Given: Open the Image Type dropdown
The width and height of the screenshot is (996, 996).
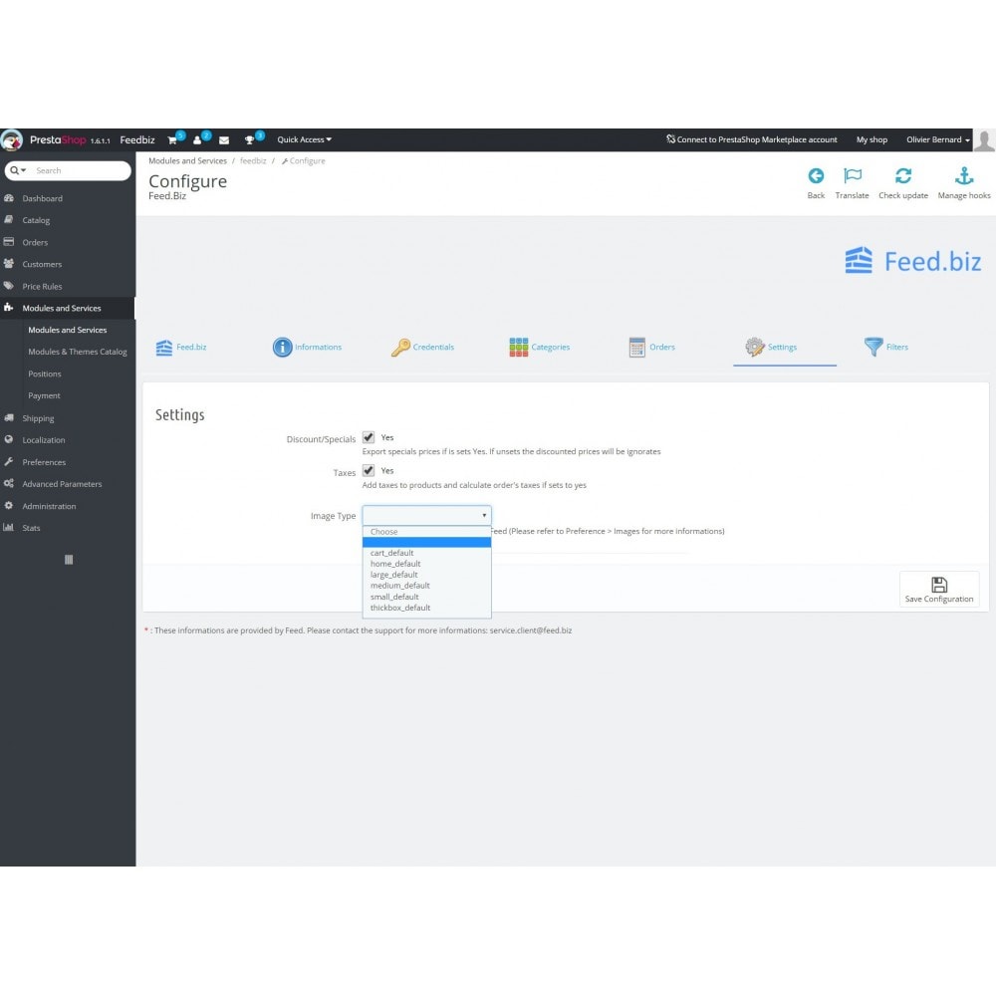Looking at the screenshot, I should 426,515.
